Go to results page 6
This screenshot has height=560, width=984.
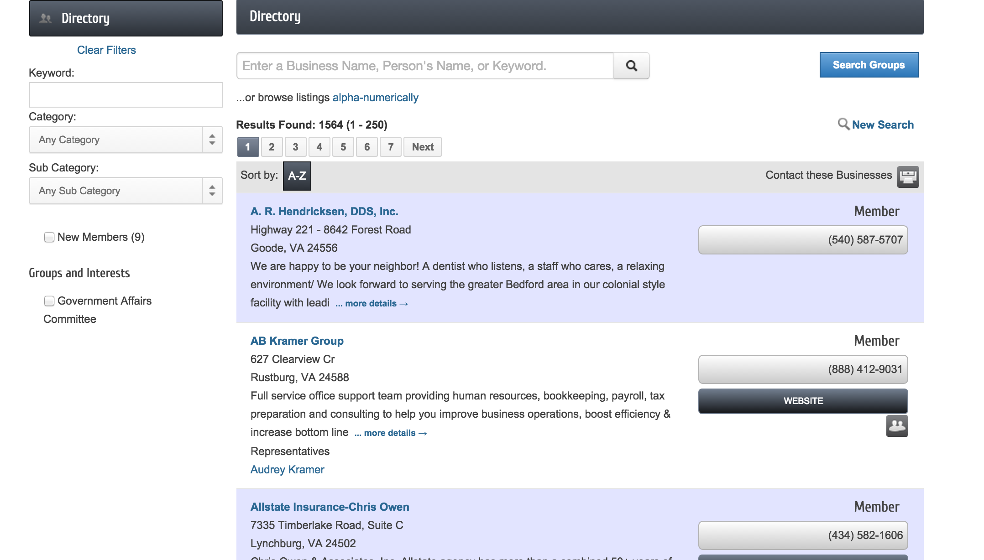[x=367, y=147]
